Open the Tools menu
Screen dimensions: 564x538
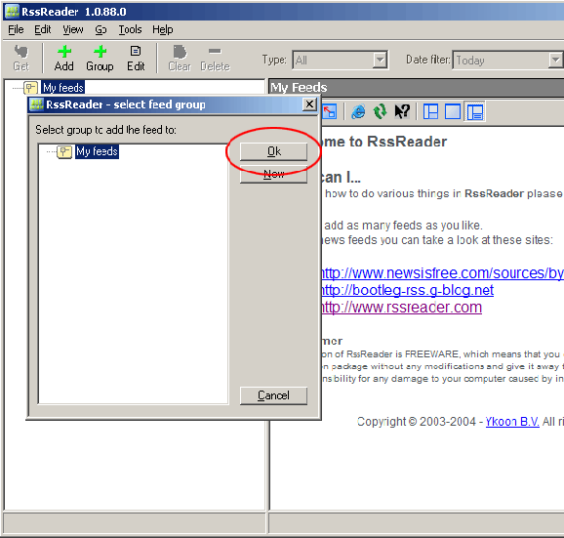(x=130, y=29)
